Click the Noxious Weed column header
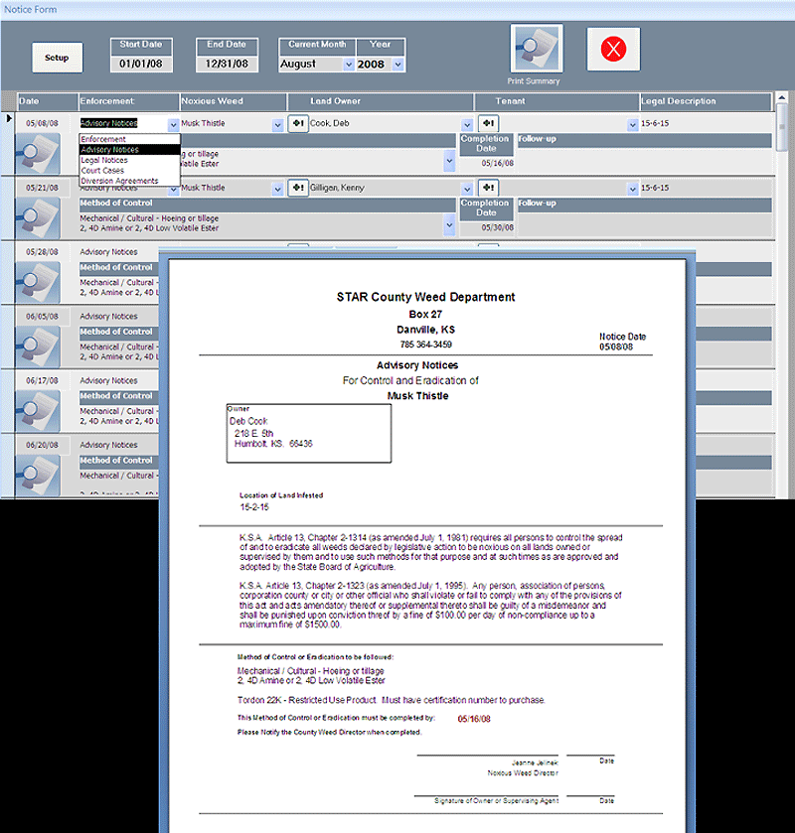The width and height of the screenshot is (795, 833). tap(233, 101)
